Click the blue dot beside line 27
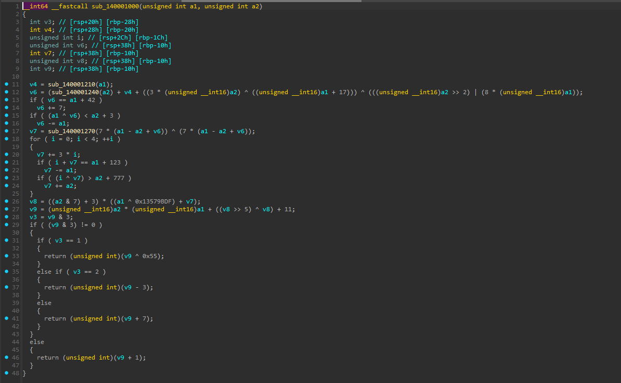This screenshot has width=621, height=383. (x=6, y=209)
